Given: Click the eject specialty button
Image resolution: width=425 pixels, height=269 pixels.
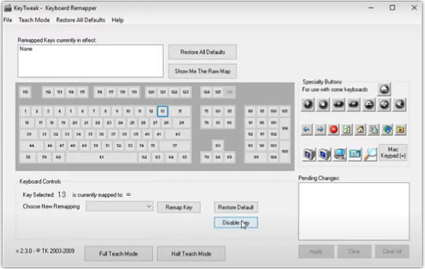Looking at the screenshot, I should point(384,89).
